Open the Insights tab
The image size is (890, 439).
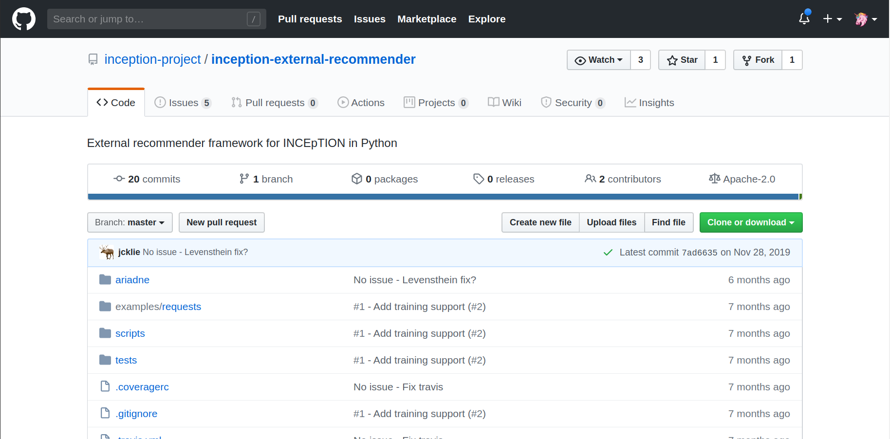point(649,103)
